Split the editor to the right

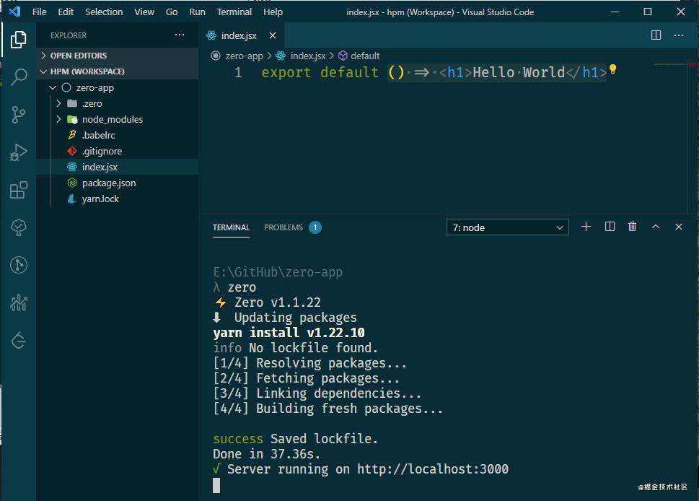(656, 35)
